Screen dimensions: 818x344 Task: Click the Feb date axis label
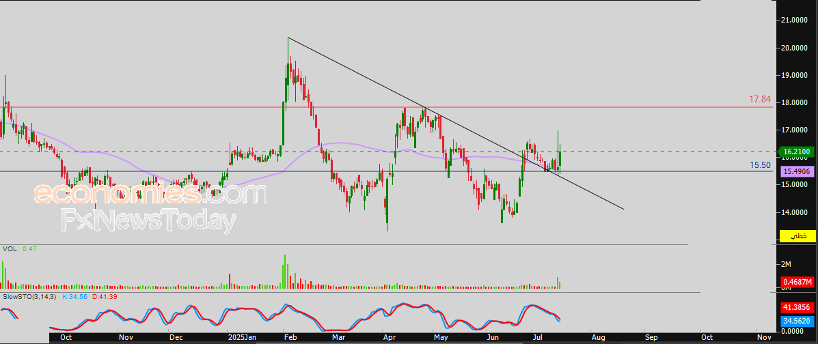290,337
